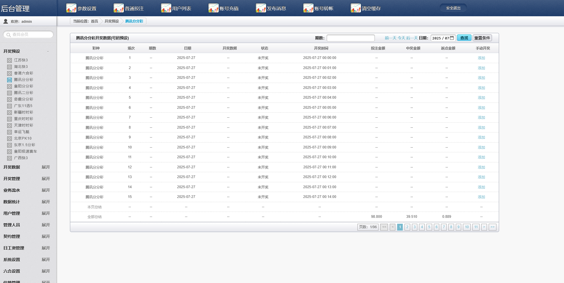Expand the 数据统计 section
The image size is (564, 283).
coord(46,202)
